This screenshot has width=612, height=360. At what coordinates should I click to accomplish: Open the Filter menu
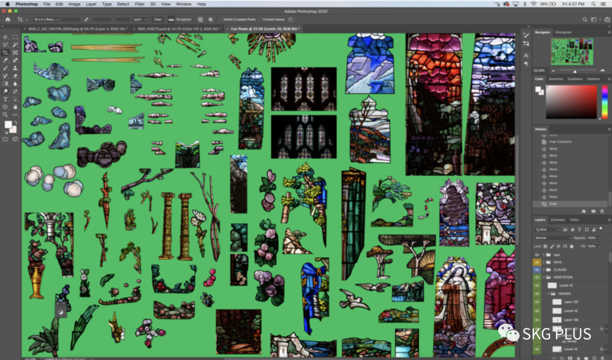click(139, 4)
